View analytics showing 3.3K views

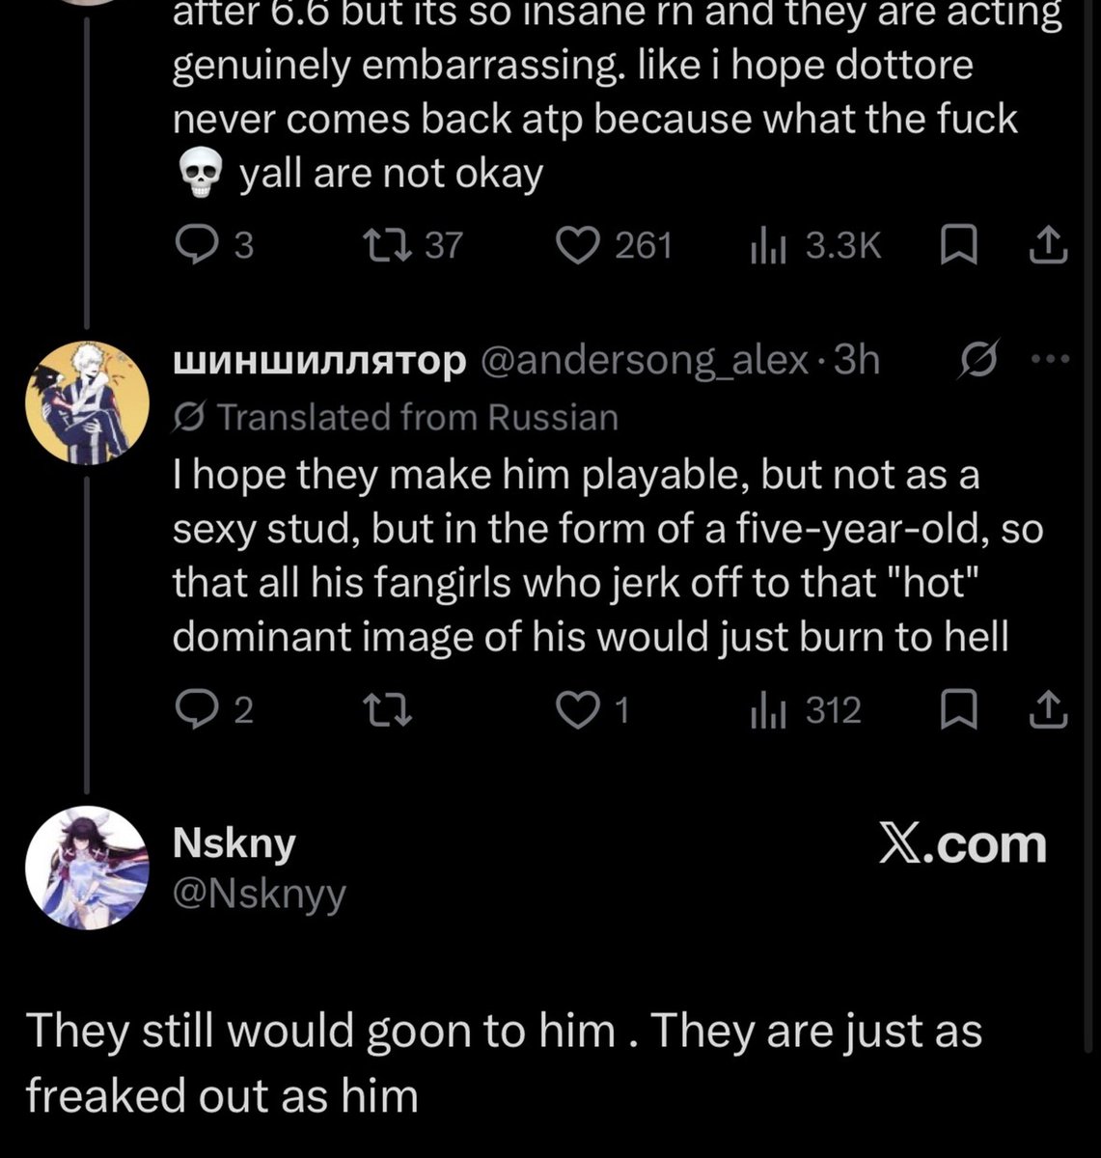[815, 246]
